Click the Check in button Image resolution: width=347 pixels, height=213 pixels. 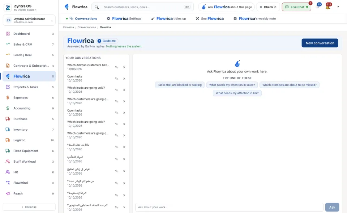[x=268, y=7]
